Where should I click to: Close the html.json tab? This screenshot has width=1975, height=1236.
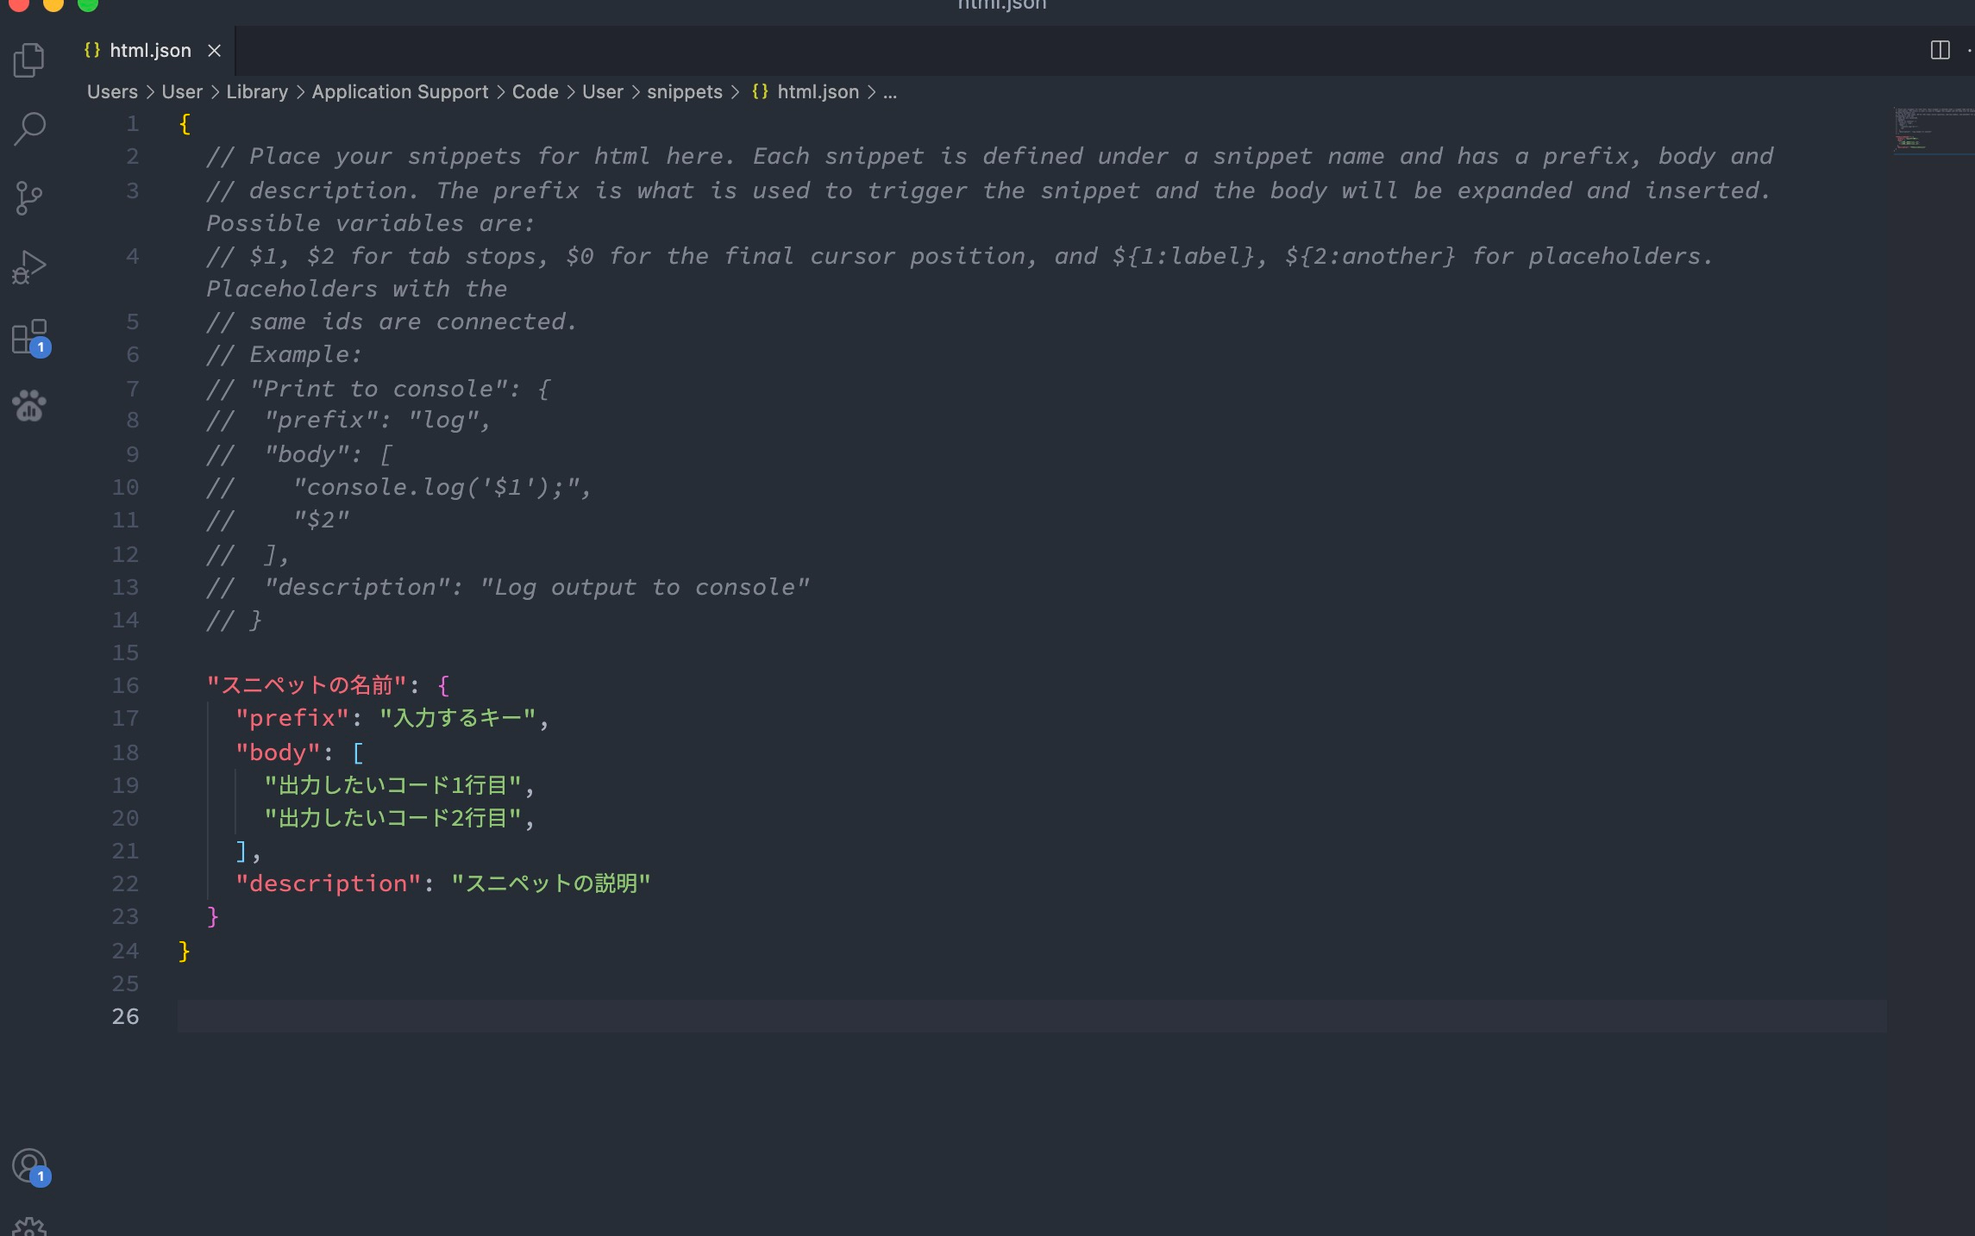[x=214, y=51]
